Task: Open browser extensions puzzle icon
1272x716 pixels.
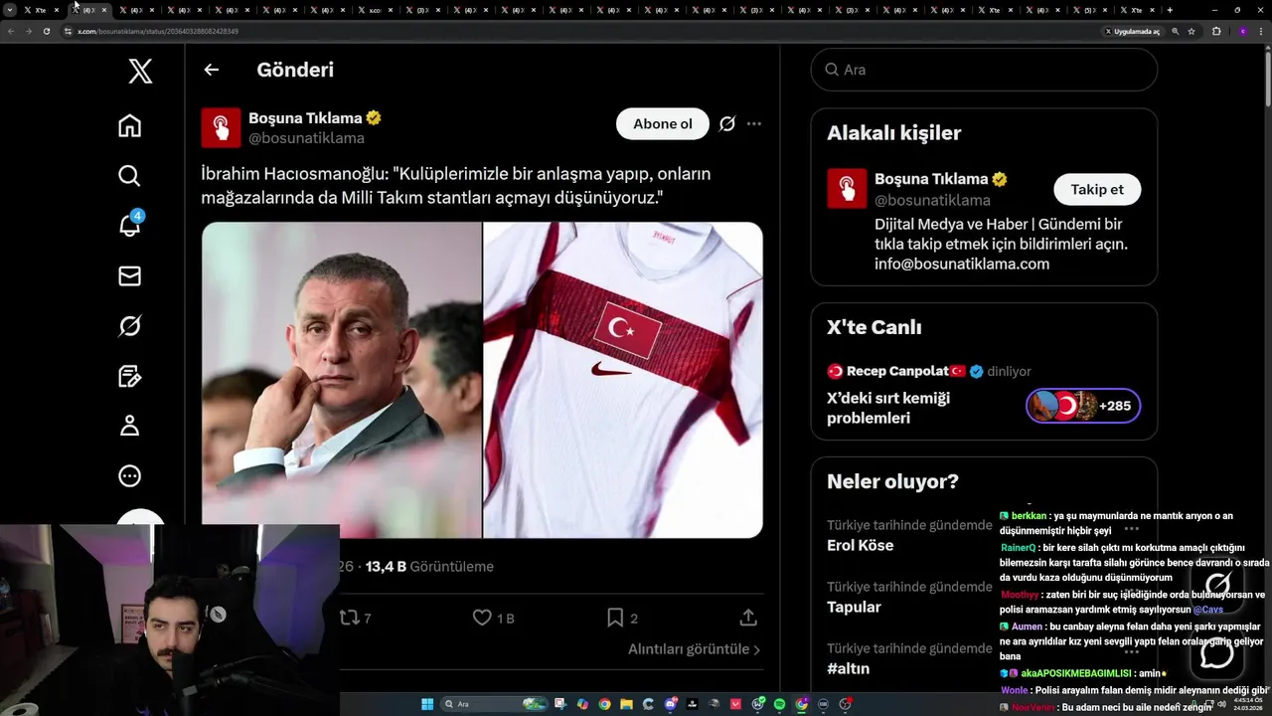Action: coord(1216,31)
